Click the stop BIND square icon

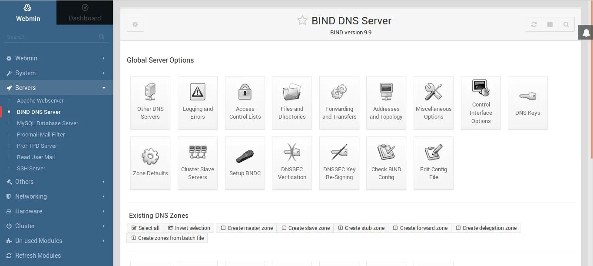(550, 24)
